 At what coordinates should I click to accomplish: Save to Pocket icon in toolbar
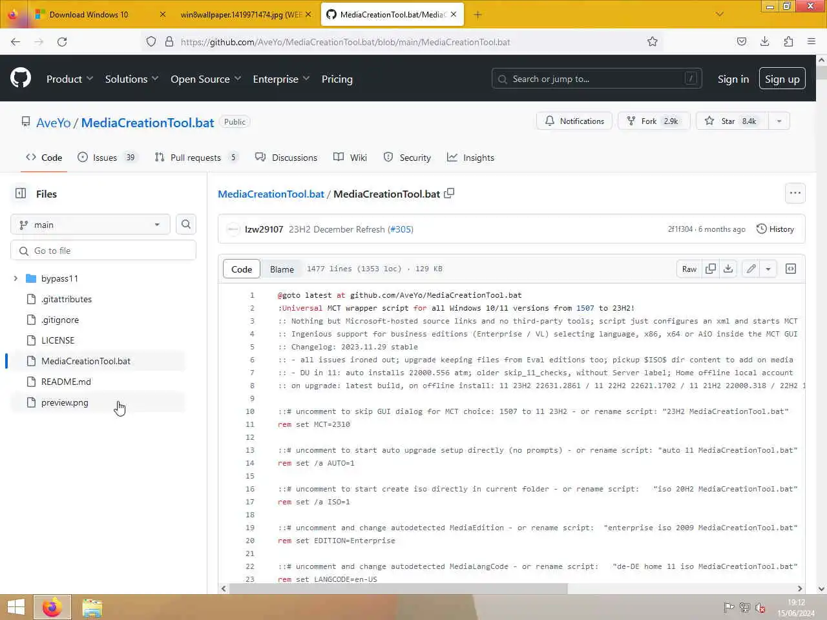742,42
